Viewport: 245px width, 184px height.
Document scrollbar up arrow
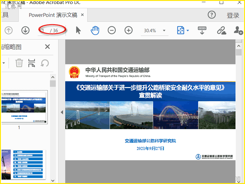point(239,46)
